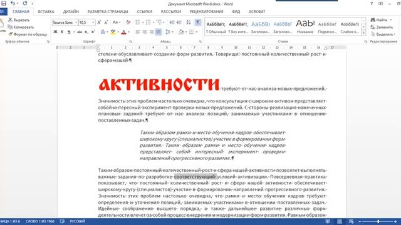Open the ДИЗАЙН tab
This screenshot has height=225, width=401.
(71, 12)
